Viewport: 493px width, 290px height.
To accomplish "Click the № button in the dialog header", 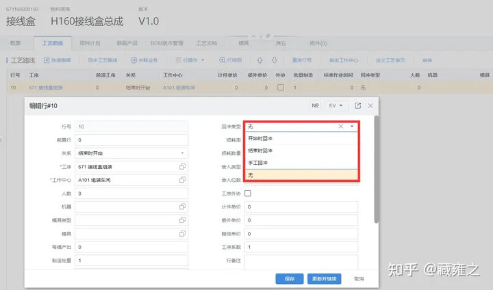I will (315, 106).
